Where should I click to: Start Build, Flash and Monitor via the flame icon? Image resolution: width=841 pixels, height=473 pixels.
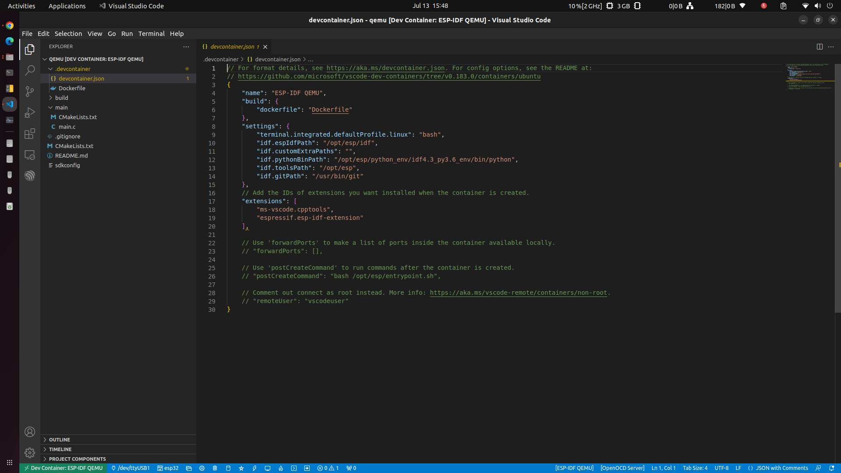click(x=281, y=468)
